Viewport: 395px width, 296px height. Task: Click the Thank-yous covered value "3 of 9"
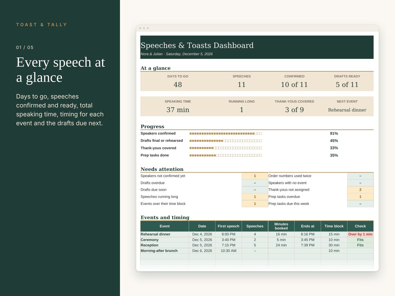point(294,110)
